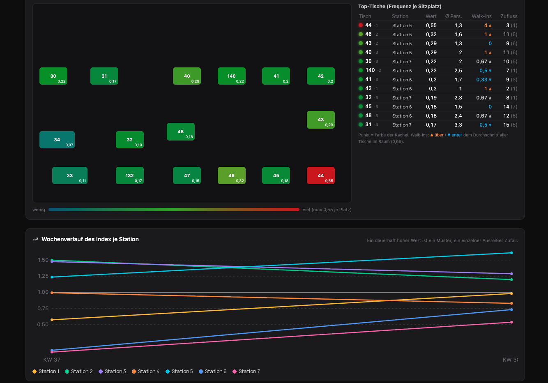The height and width of the screenshot is (383, 548).
Task: Click the 0,55 Wert cell in list row 44
Action: 431,25
